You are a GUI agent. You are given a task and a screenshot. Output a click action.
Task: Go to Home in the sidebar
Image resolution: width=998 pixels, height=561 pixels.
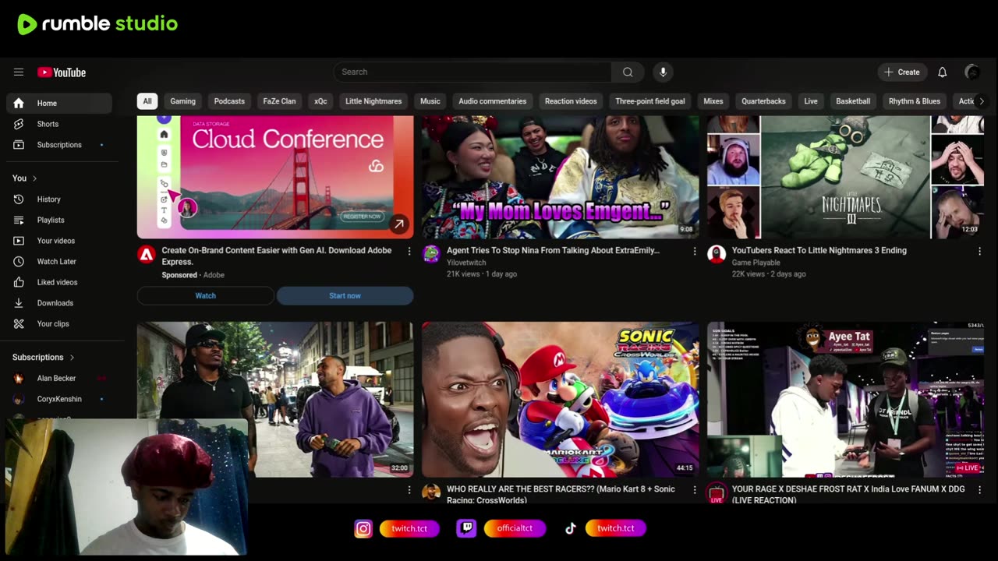59,103
